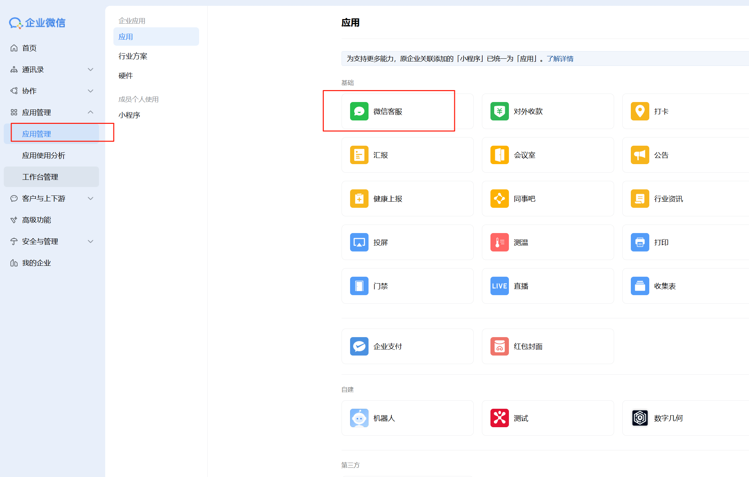Open the 微信客服 green chat icon

[x=359, y=111]
